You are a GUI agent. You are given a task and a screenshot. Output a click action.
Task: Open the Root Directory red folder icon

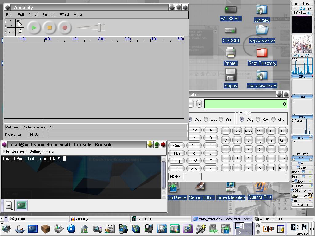(x=262, y=57)
